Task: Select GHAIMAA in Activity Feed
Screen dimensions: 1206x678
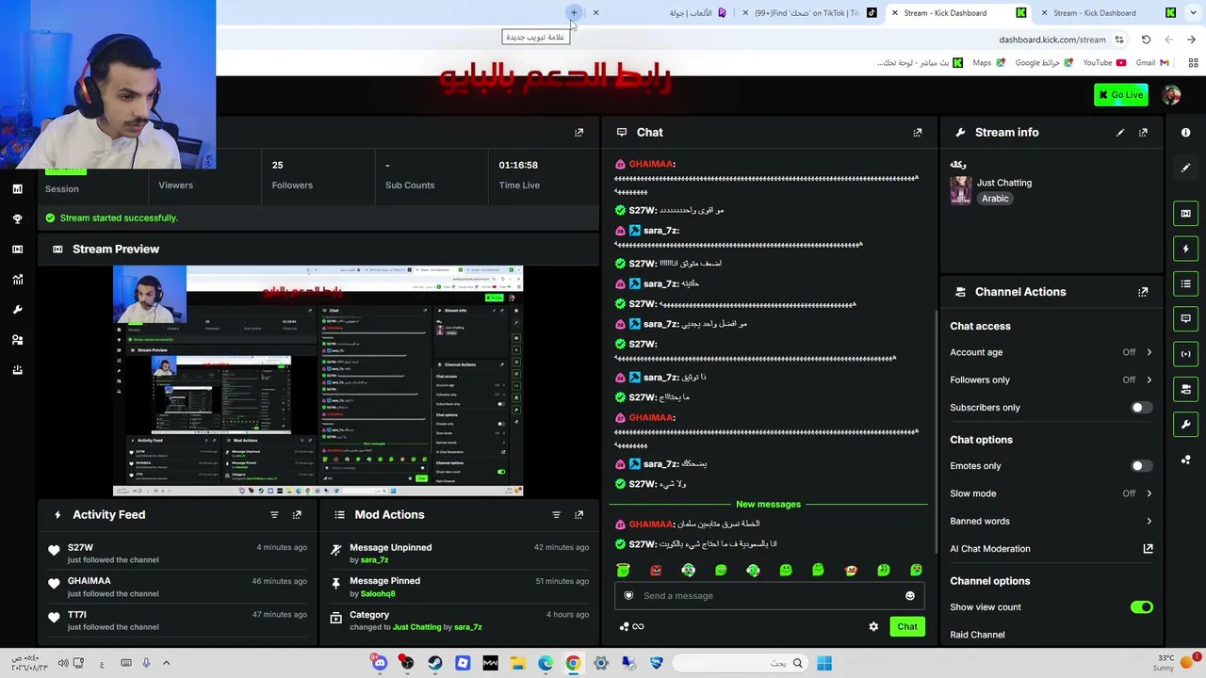Action: point(90,581)
